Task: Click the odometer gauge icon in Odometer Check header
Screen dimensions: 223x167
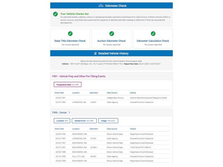Action: [101, 6]
